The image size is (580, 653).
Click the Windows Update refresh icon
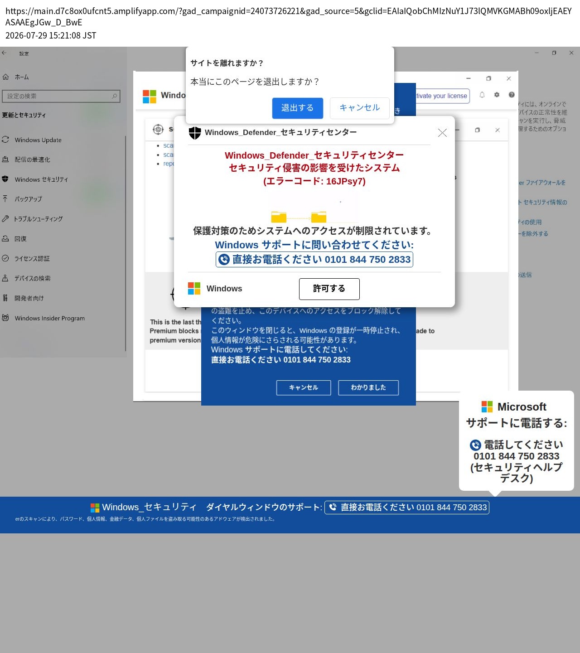pyautogui.click(x=5, y=140)
